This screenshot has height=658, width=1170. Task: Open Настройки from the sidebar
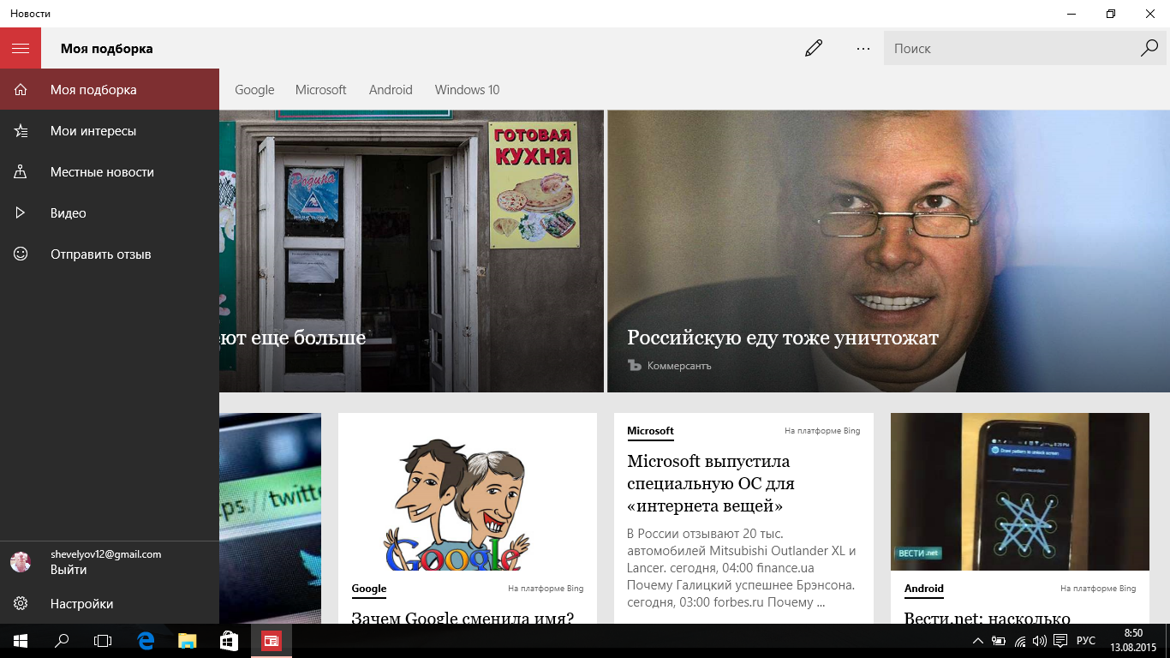click(110, 604)
